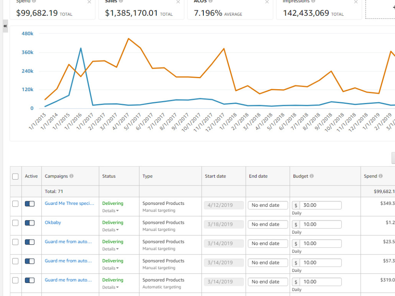Open the Campaigns column info icon
395x296 pixels.
pos(71,176)
